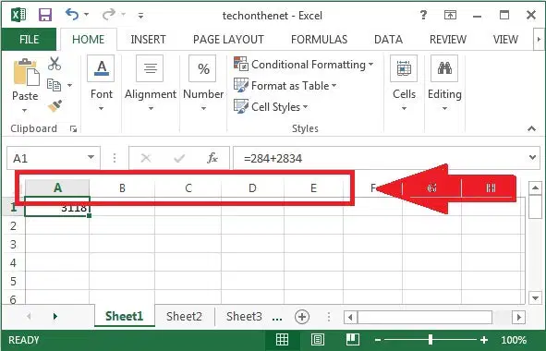This screenshot has height=351, width=546.
Task: Switch to Page Layout view icon
Action: [x=318, y=340]
